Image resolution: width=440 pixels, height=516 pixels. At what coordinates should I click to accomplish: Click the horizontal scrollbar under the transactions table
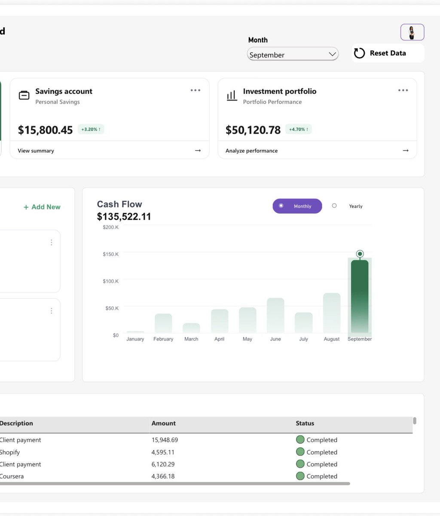(175, 484)
